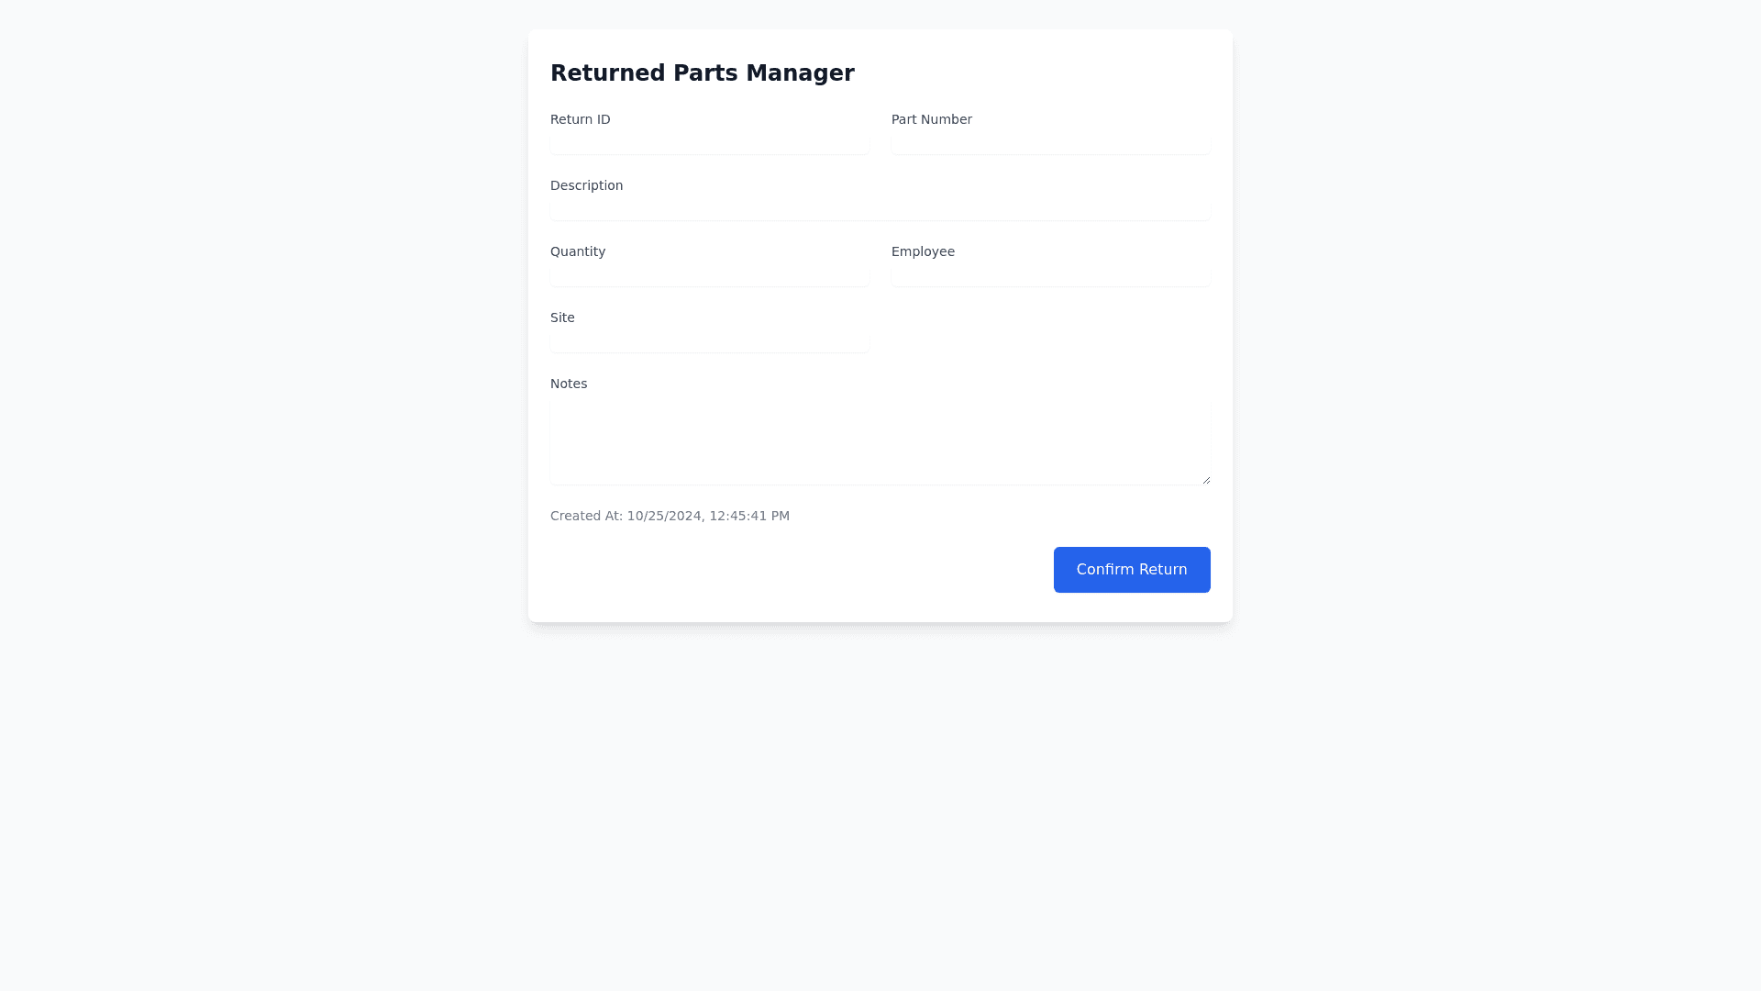This screenshot has width=1761, height=991.
Task: Click the Site label
Action: (x=562, y=317)
